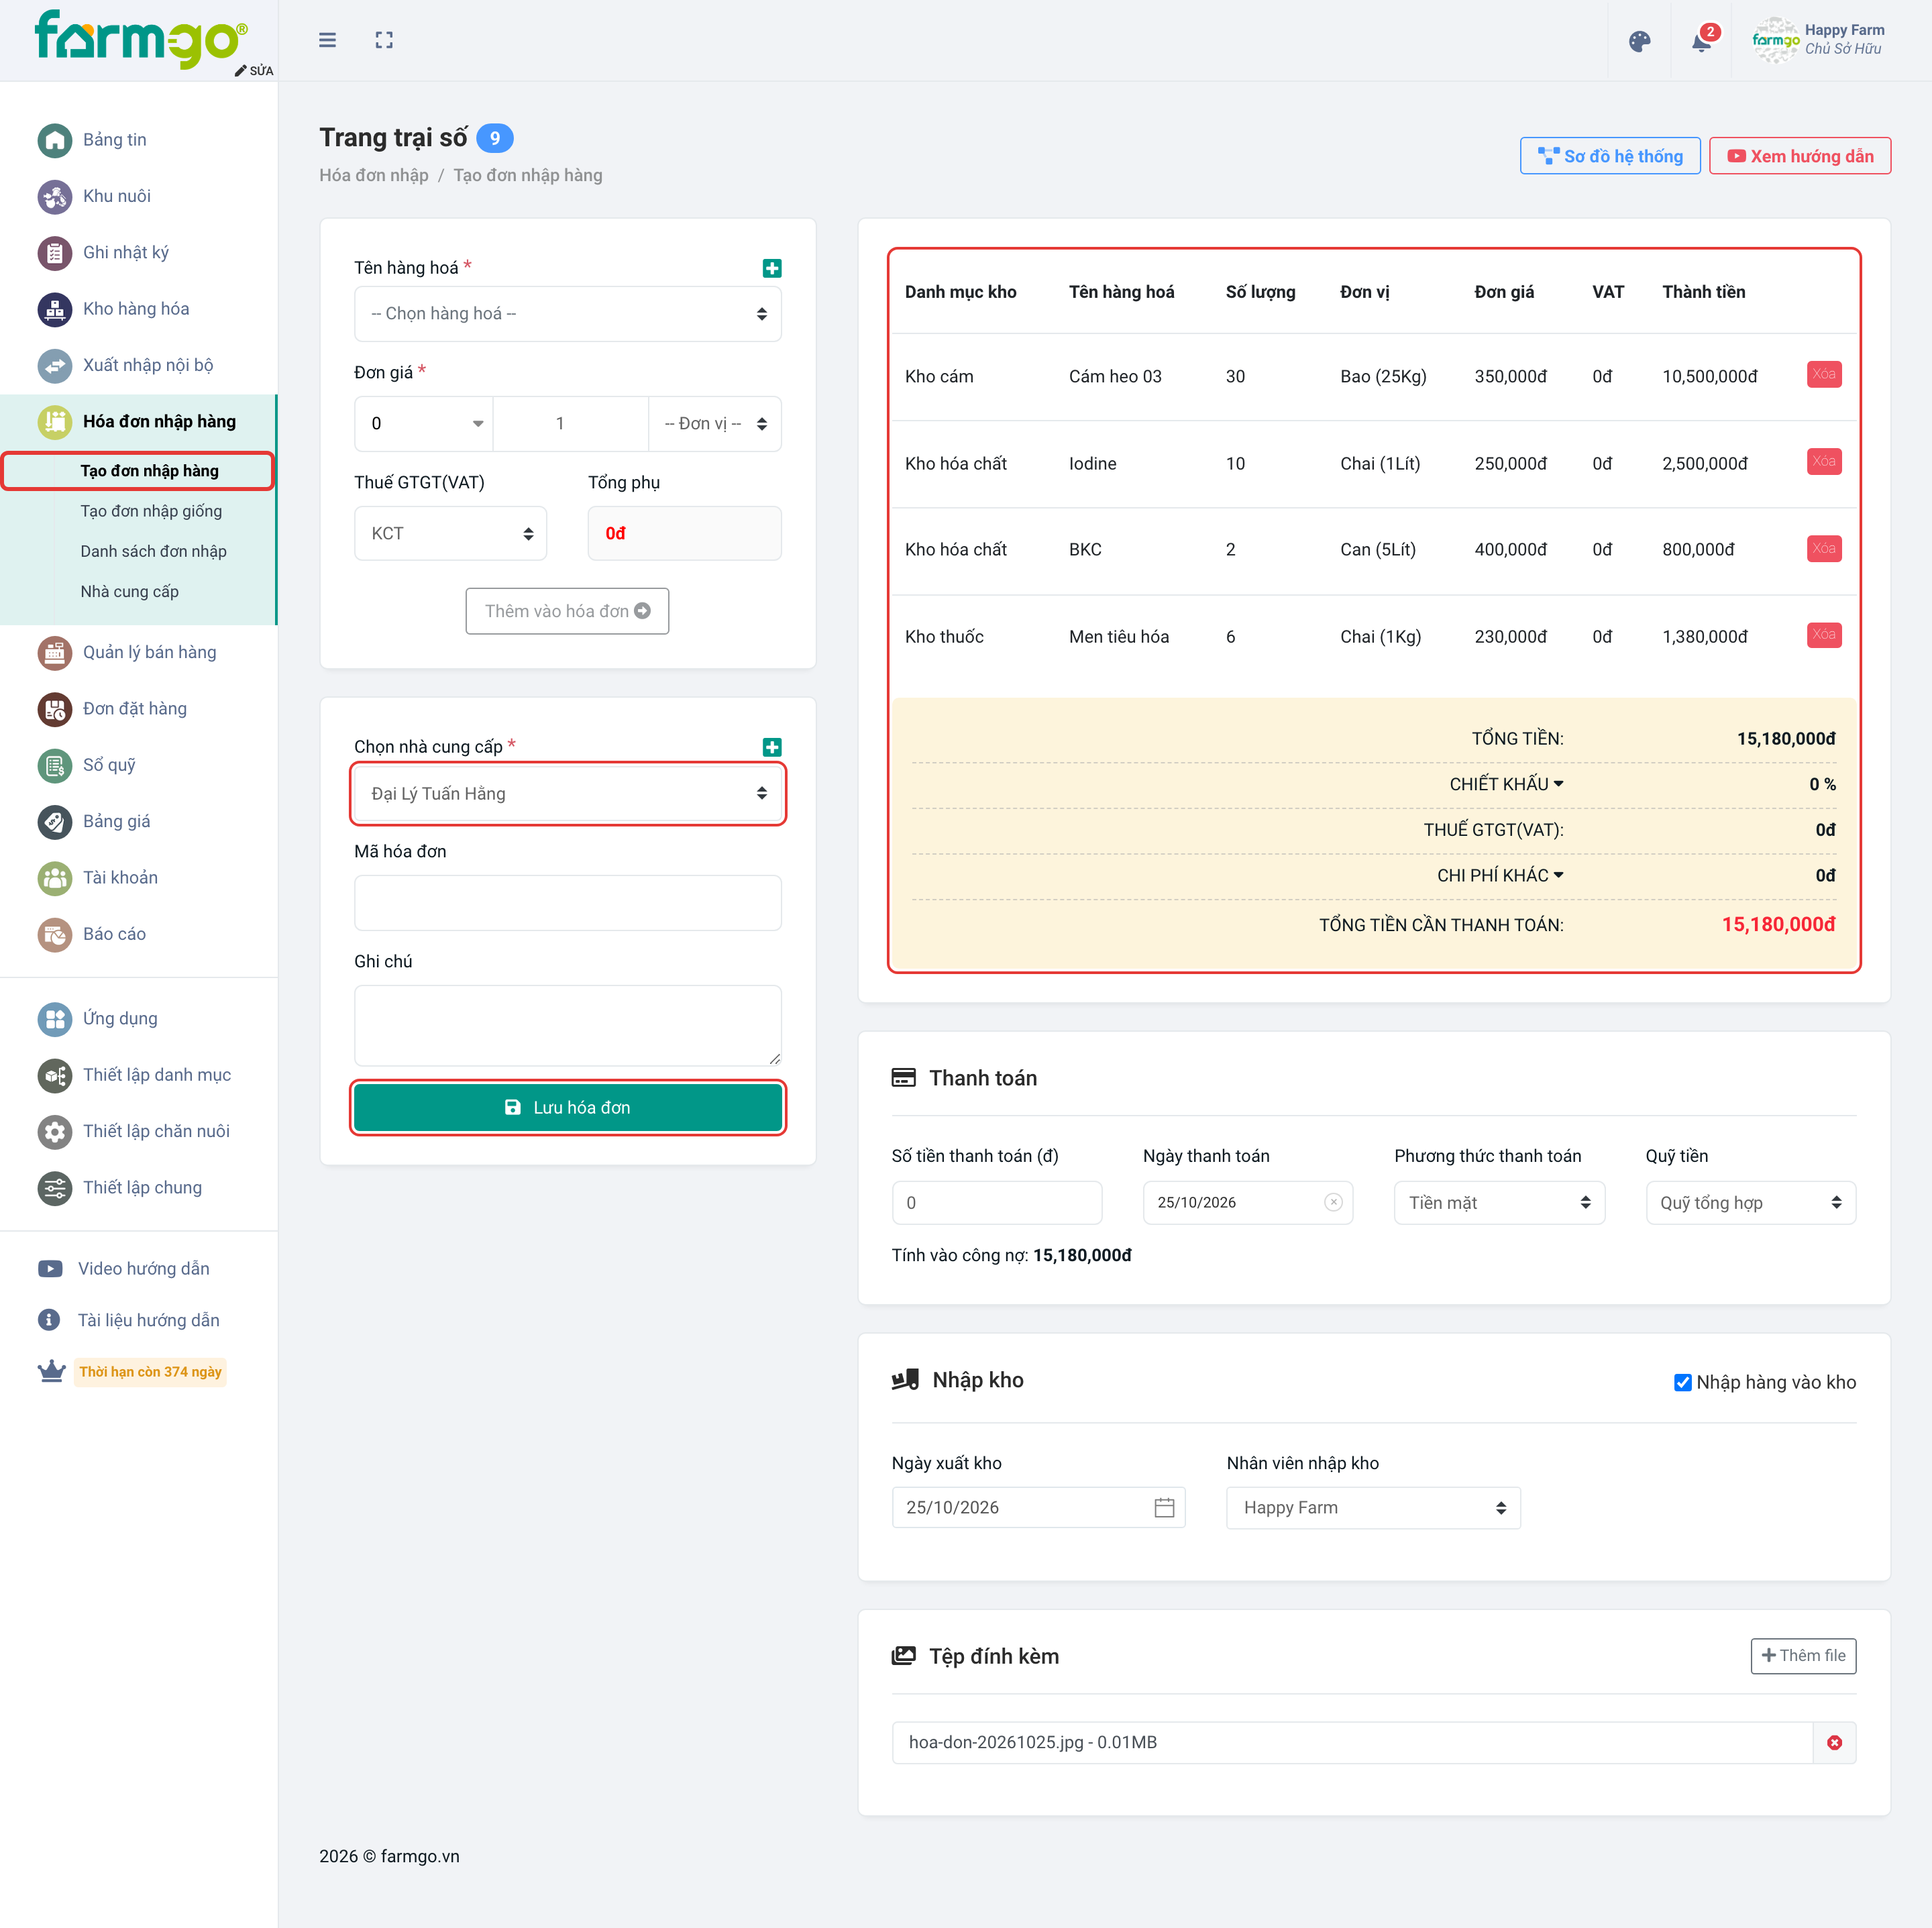Open supplier dropdown Đại Lý Tuấn Hằng
The width and height of the screenshot is (1932, 1928).
click(x=567, y=794)
